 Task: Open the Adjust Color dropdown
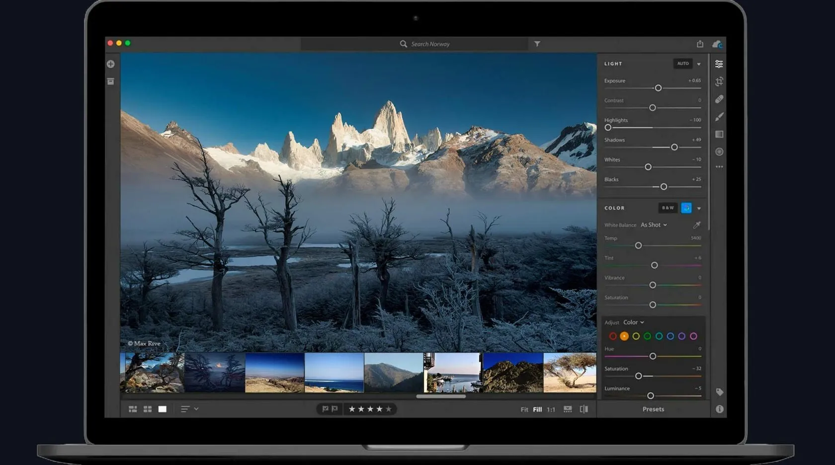(x=633, y=322)
